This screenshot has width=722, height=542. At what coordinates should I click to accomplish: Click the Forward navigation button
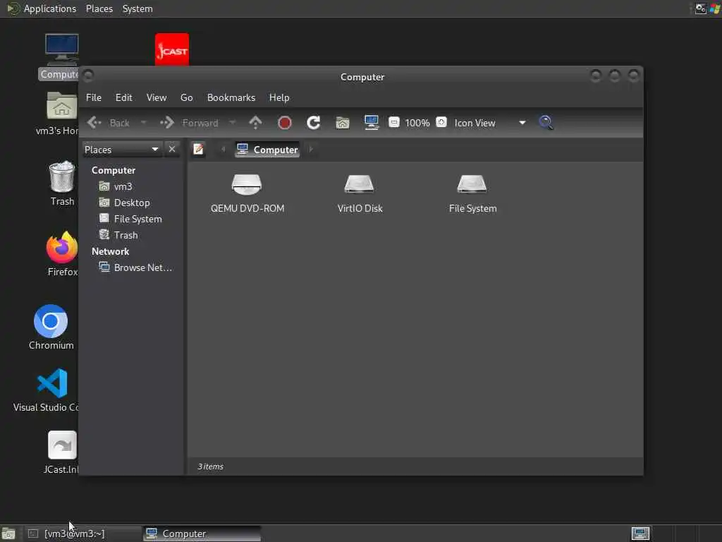[189, 123]
